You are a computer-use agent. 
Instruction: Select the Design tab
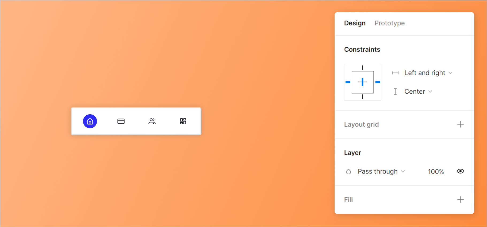(355, 23)
